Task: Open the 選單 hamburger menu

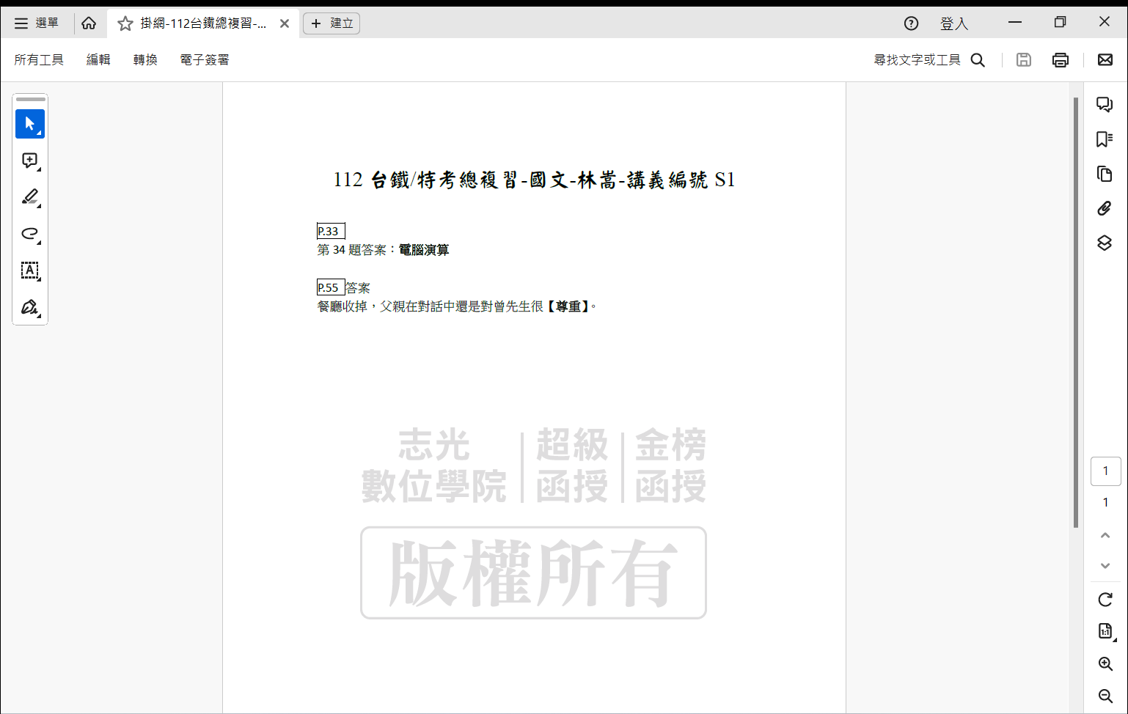Action: (x=37, y=23)
